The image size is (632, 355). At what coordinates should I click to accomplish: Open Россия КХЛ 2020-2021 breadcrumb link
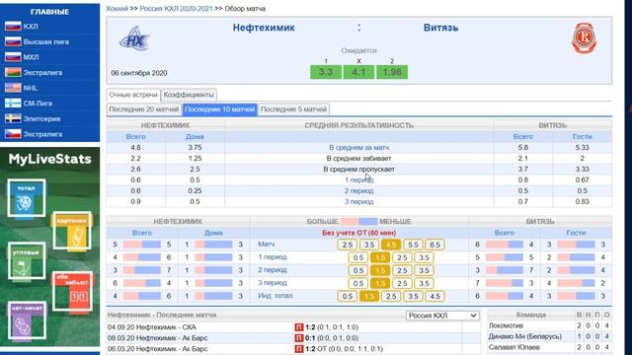point(176,9)
